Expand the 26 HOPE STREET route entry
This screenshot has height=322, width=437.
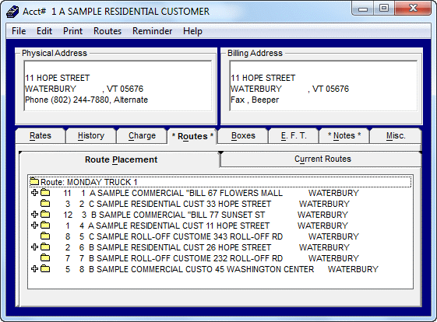click(34, 247)
